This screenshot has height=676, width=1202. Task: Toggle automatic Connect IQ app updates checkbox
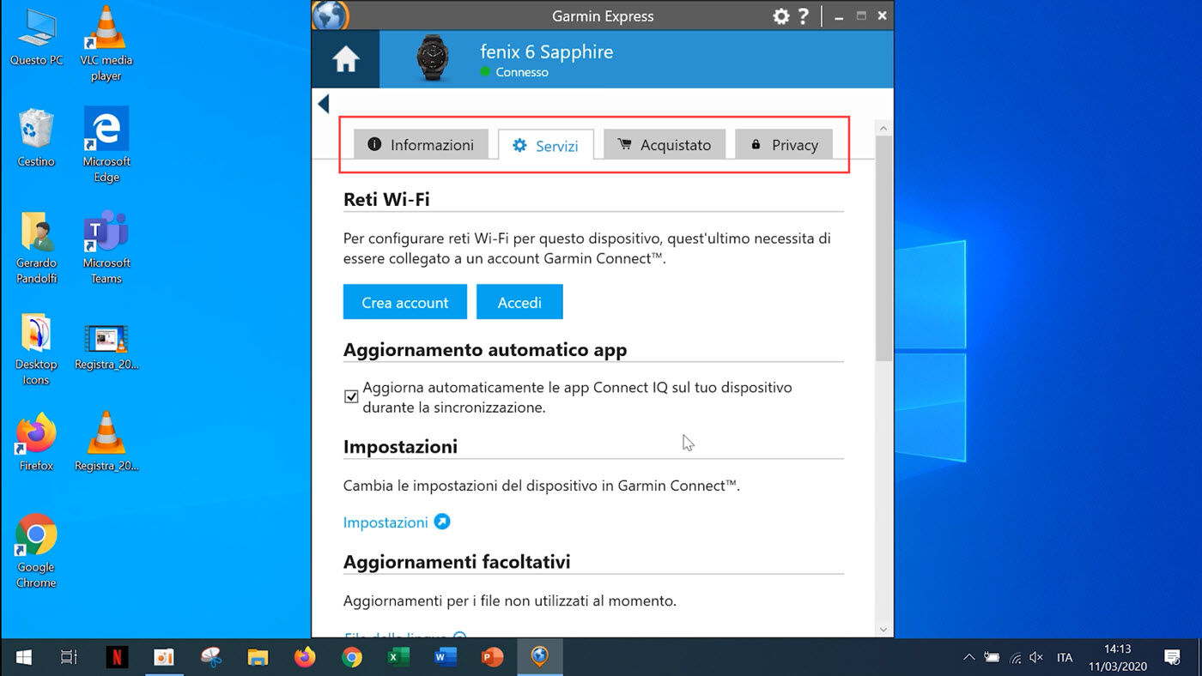pos(351,396)
